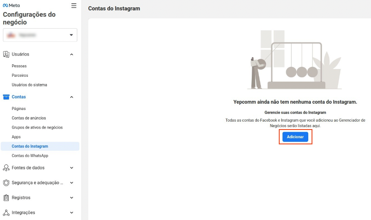Open Grupos de ativos de negócios

[x=37, y=127]
